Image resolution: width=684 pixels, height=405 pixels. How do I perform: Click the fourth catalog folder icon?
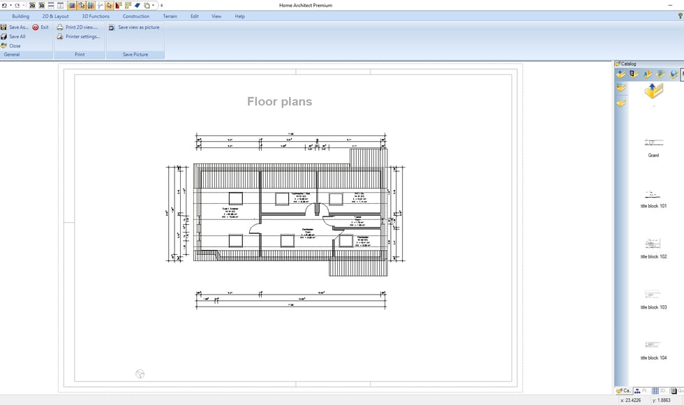point(661,75)
